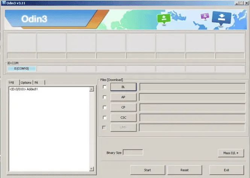Open the Mass D/L dropdown menu
250x178 pixels.
[x=231, y=153]
